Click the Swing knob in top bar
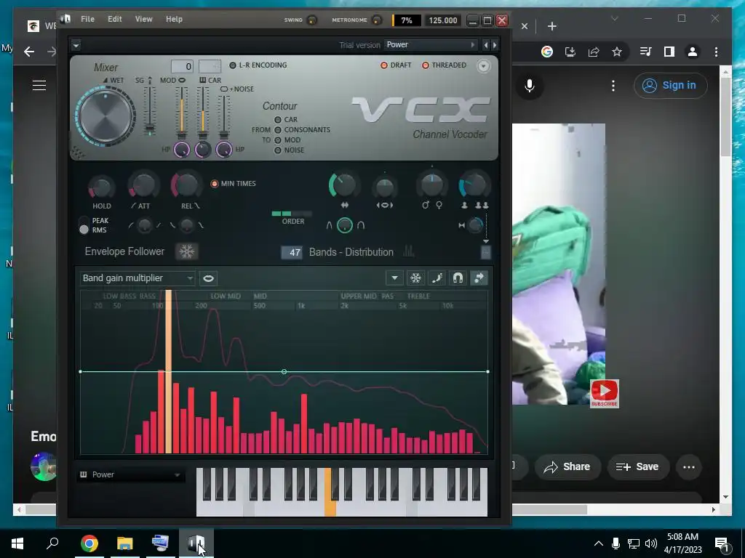 tap(312, 20)
